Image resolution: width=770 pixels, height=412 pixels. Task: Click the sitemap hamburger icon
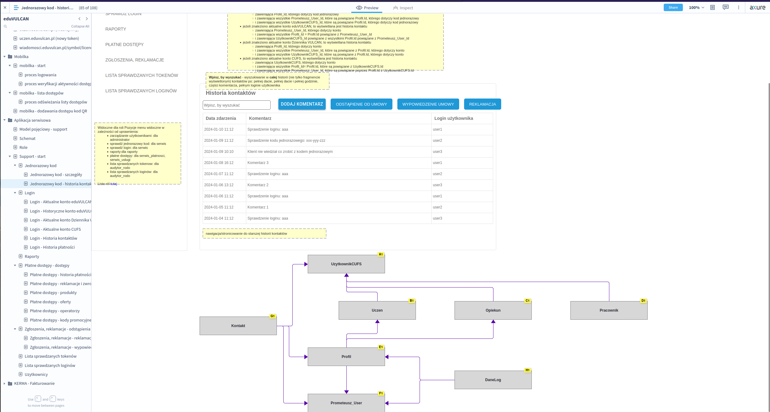tap(16, 8)
